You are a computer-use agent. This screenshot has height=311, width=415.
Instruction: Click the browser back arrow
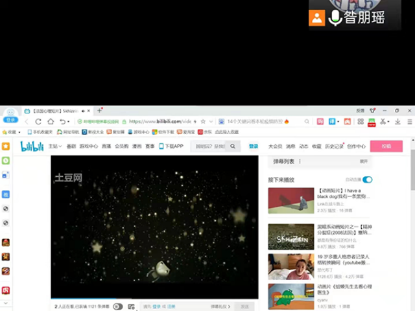27,122
